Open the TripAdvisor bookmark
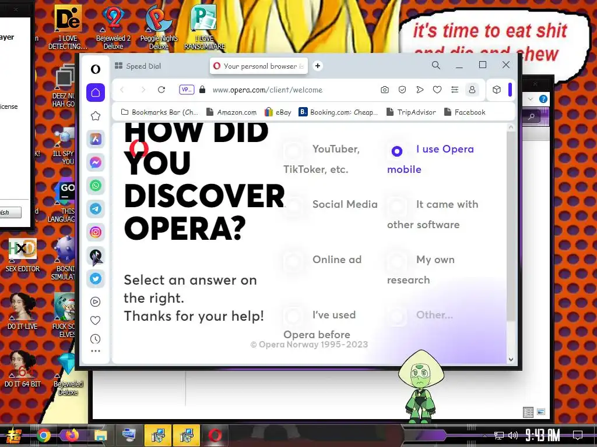 click(411, 112)
